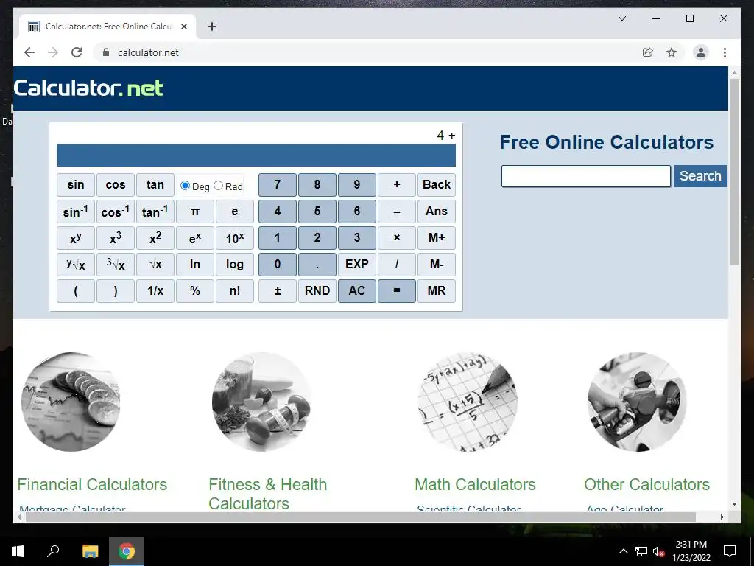Open Windows Start menu
The image size is (754, 566).
(18, 551)
